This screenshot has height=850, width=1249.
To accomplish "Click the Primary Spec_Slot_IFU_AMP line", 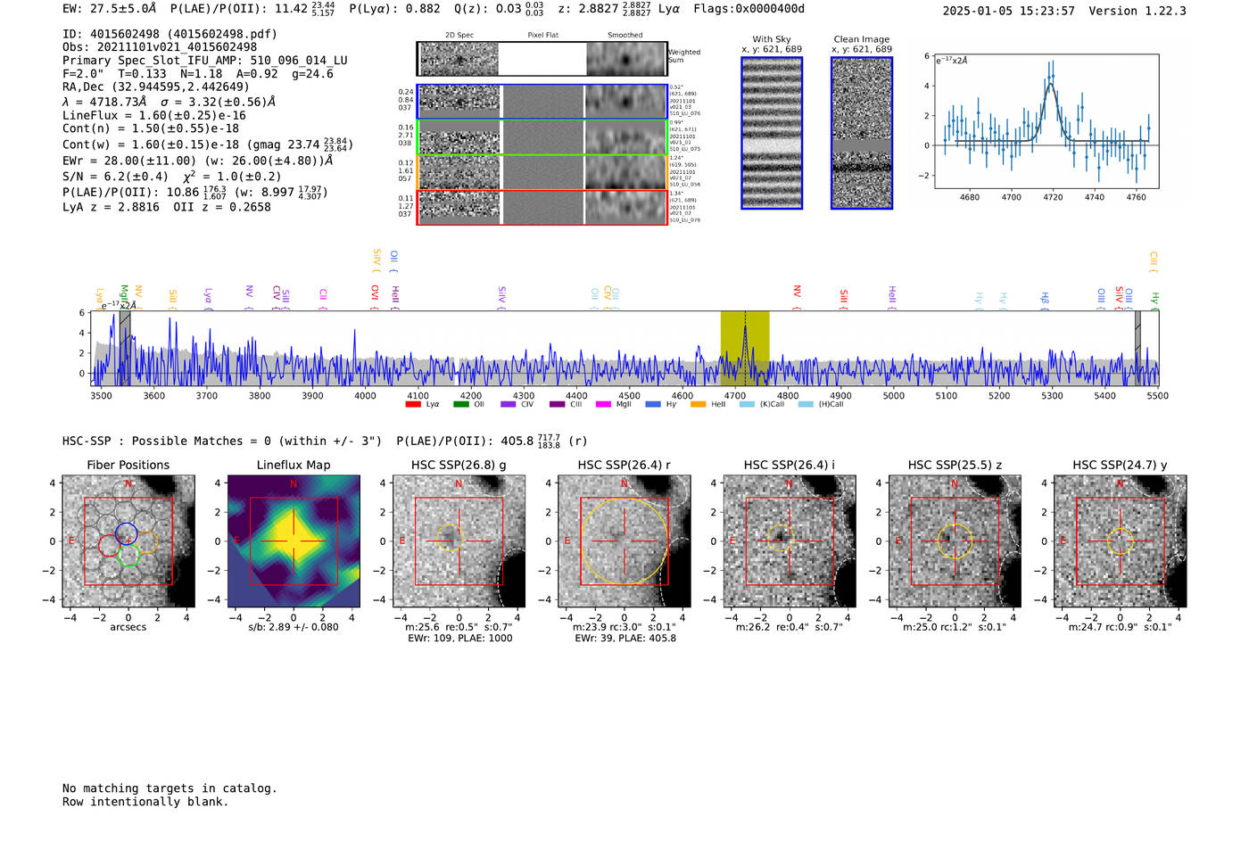I will coord(205,61).
